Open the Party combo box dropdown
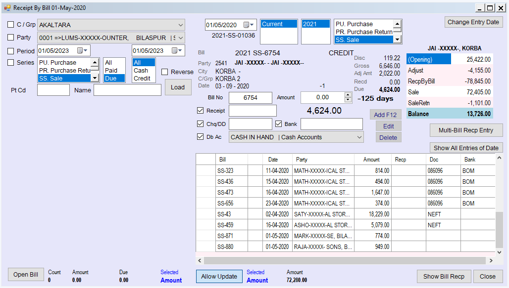Viewport: 509px width, 288px height. coord(181,38)
